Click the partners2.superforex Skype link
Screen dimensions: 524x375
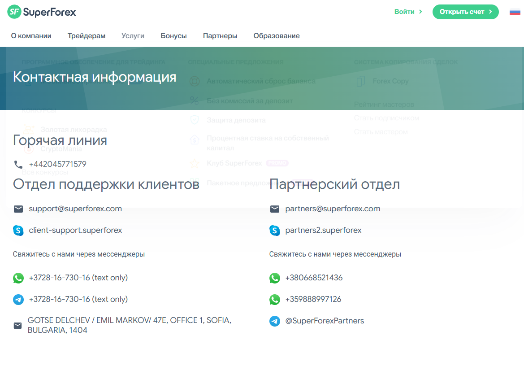click(x=323, y=230)
